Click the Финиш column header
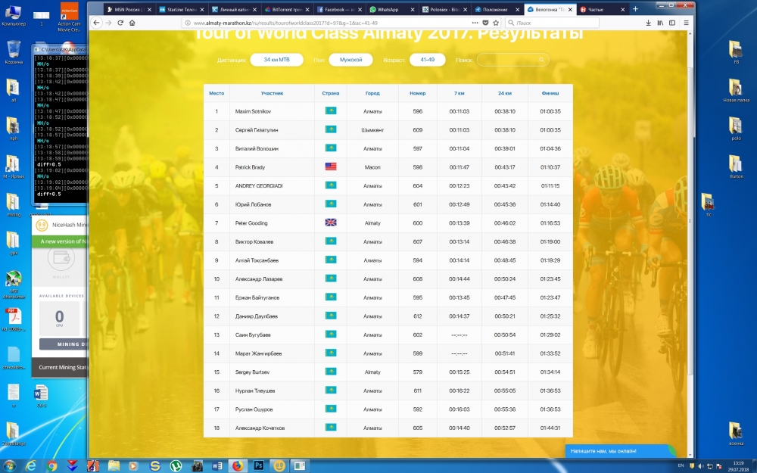 [x=550, y=93]
